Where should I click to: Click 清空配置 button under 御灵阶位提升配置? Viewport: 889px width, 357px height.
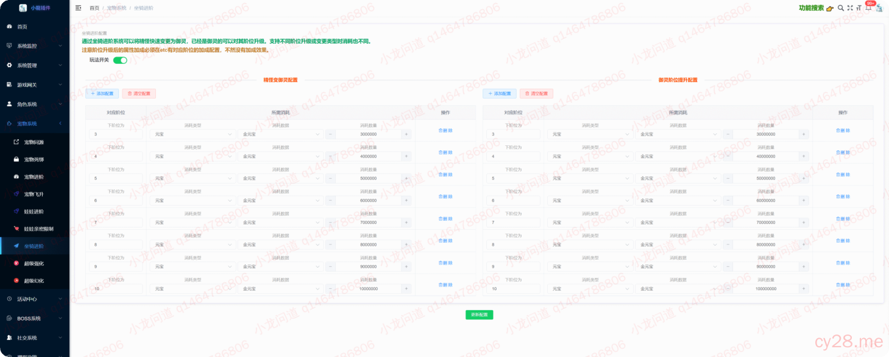[x=536, y=94]
